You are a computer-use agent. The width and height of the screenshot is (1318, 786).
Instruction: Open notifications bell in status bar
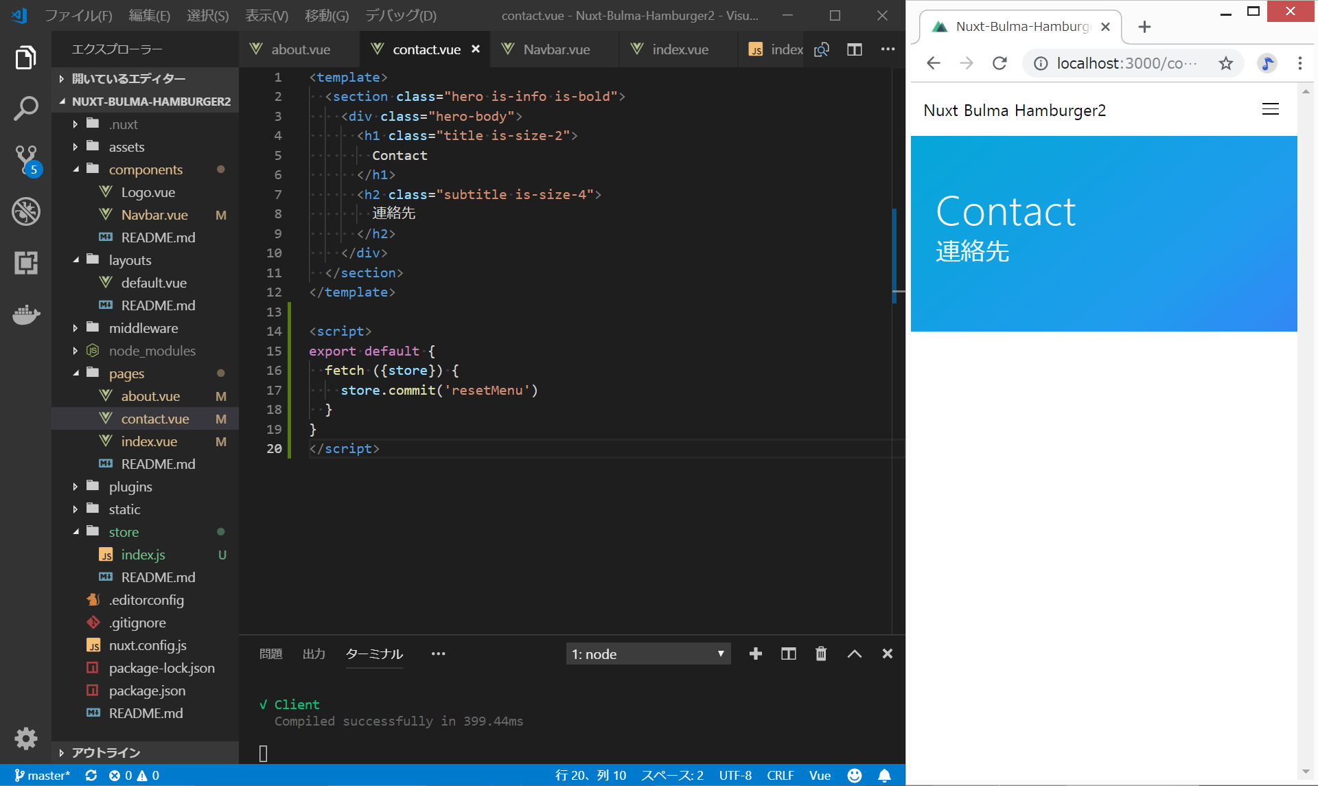pyautogui.click(x=884, y=775)
